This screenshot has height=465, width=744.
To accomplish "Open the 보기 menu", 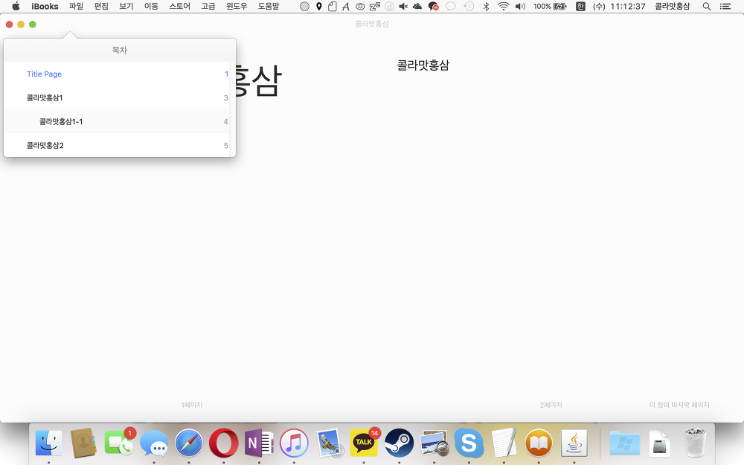I will click(126, 6).
